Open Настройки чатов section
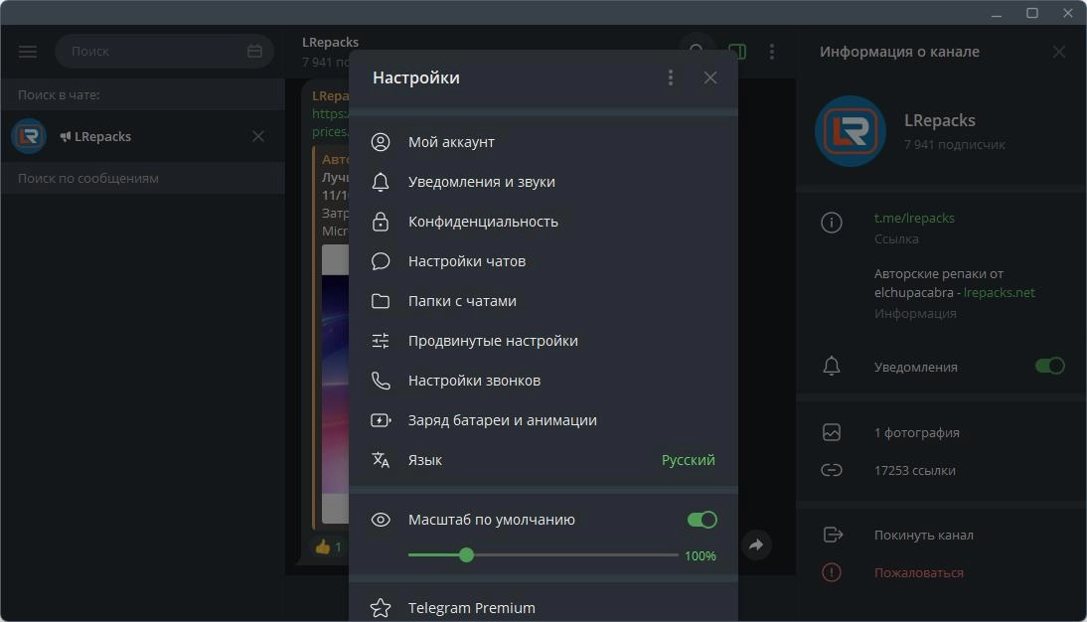Viewport: 1087px width, 622px height. tap(543, 261)
